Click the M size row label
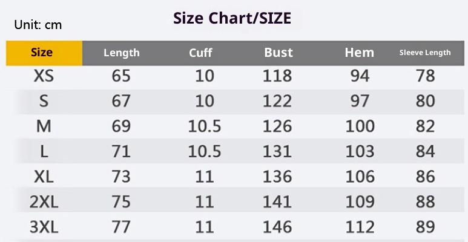Image resolution: width=468 pixels, height=242 pixels. tap(44, 126)
